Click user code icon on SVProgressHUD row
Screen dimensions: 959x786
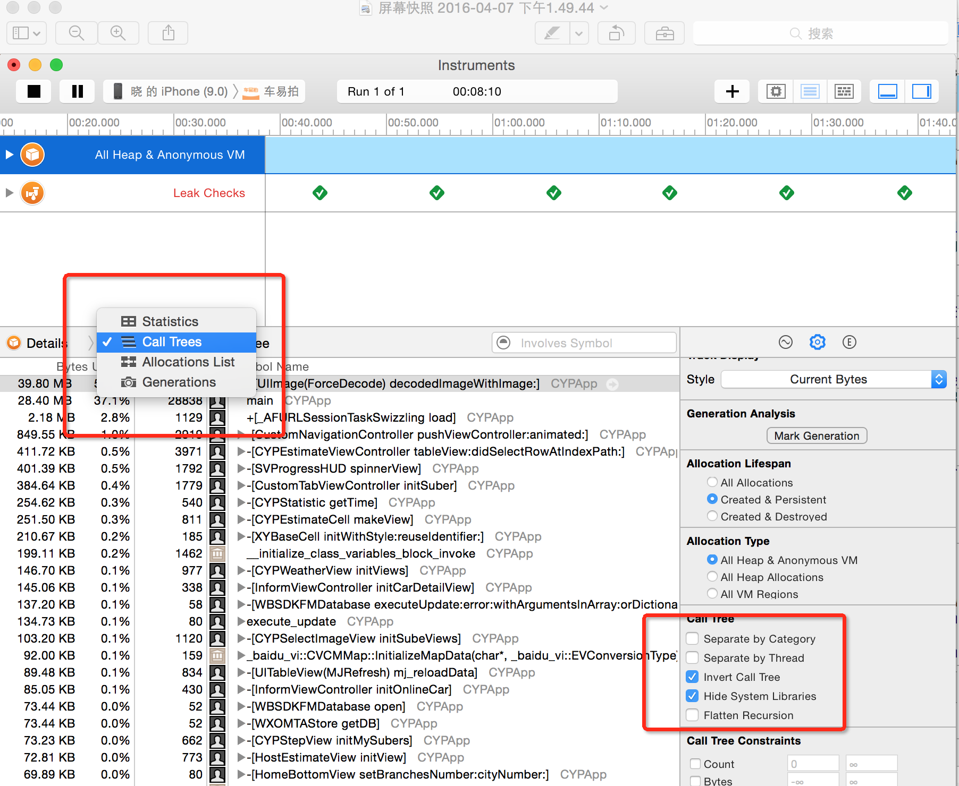click(x=217, y=468)
